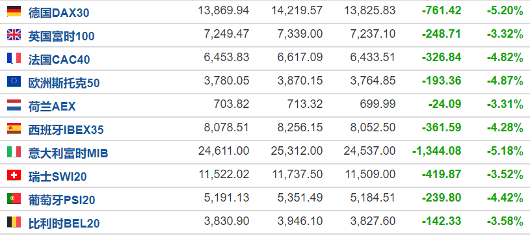Click the French flag icon
The image size is (530, 236).
point(14,58)
